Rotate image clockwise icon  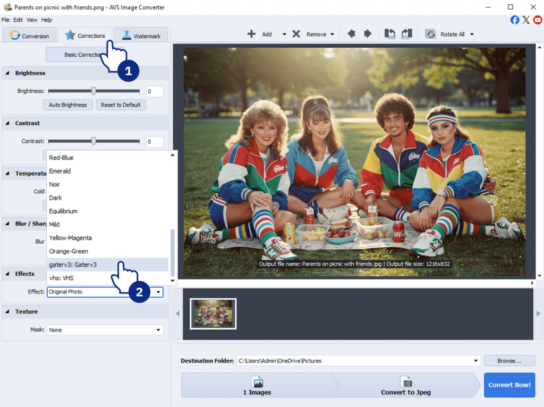coord(406,34)
